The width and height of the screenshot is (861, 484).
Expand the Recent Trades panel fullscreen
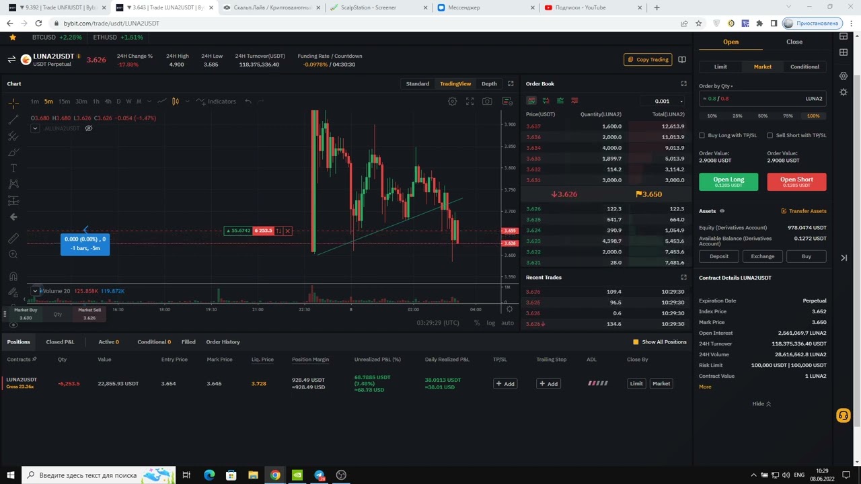coord(683,277)
